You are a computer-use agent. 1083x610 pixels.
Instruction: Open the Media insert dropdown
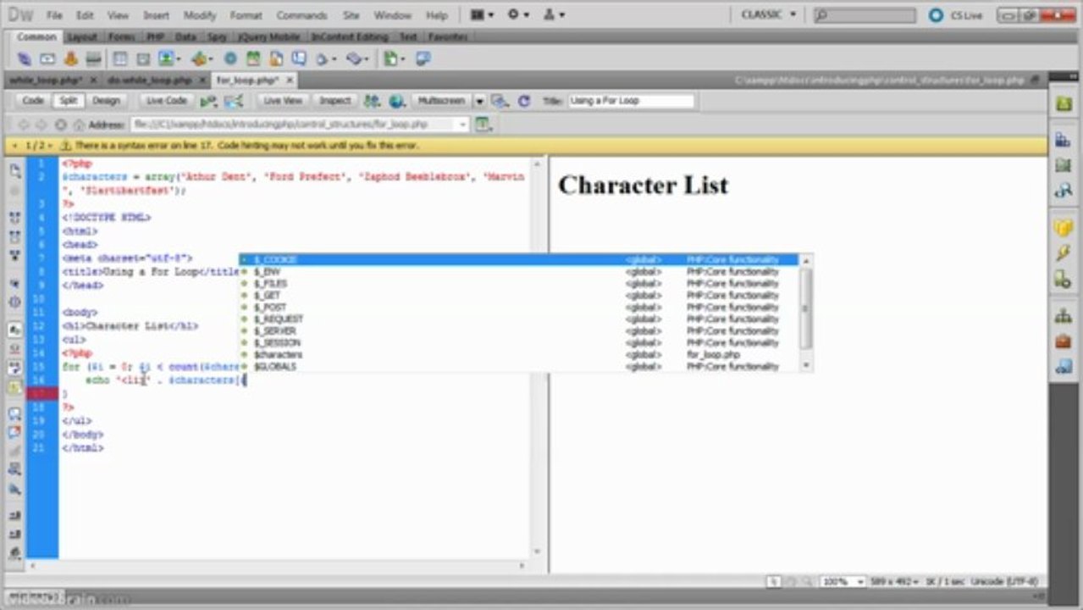click(x=202, y=58)
